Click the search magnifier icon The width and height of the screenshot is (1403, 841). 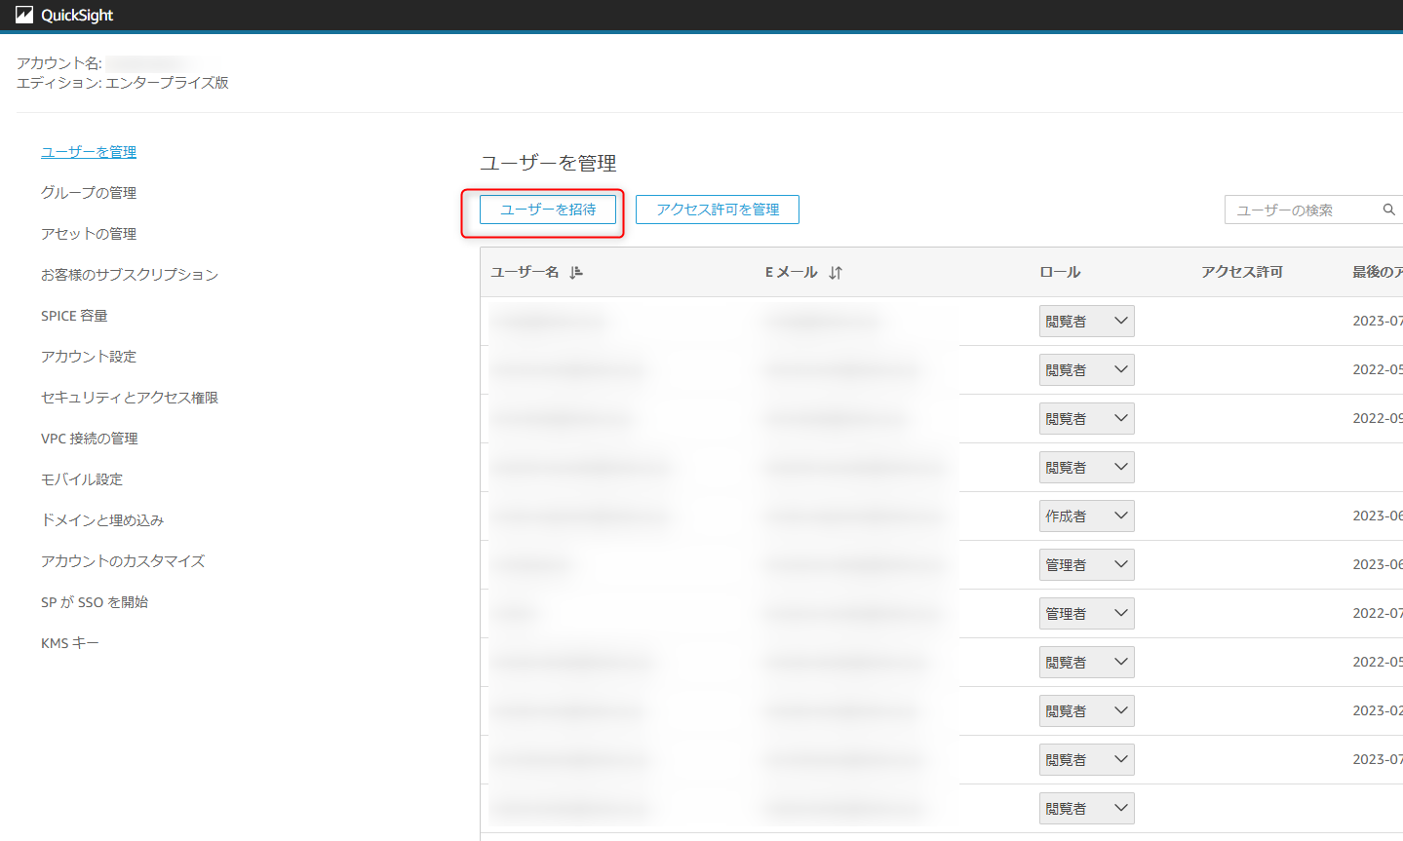[1388, 209]
